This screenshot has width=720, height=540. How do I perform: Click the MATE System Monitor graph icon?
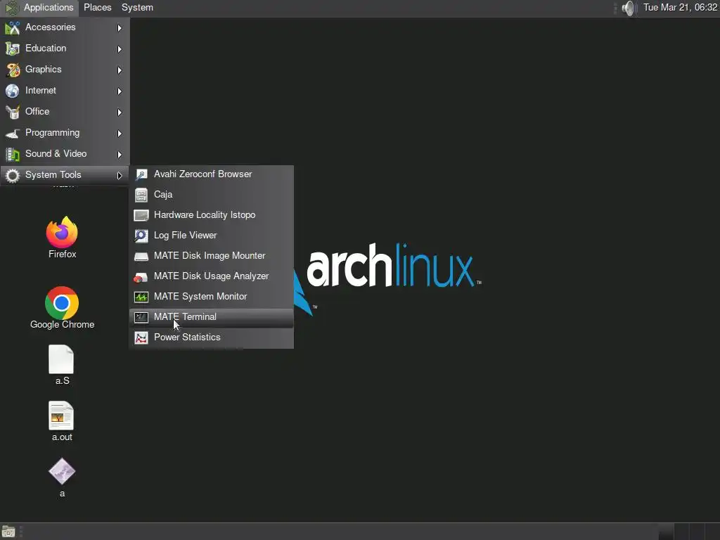pyautogui.click(x=141, y=297)
